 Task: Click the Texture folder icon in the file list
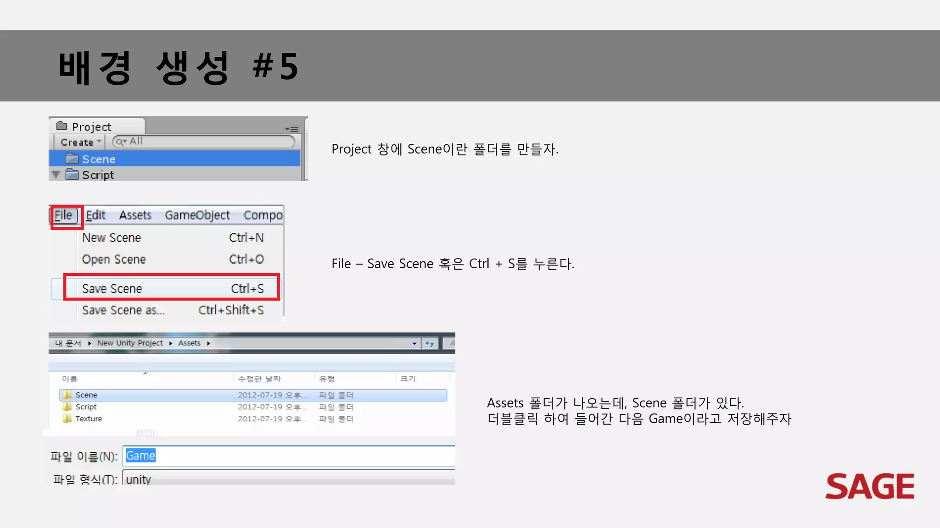pyautogui.click(x=67, y=418)
